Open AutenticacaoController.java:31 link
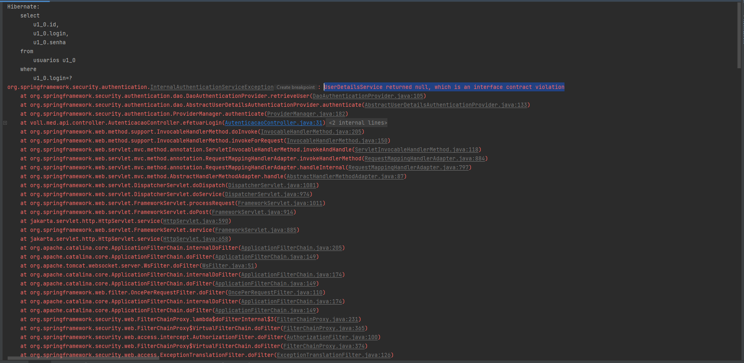 274,123
